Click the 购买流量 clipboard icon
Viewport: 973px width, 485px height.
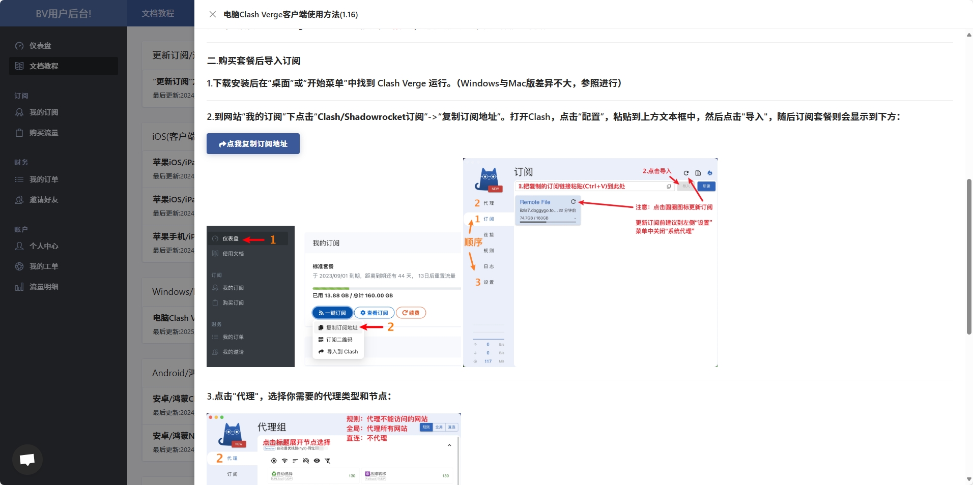point(19,133)
